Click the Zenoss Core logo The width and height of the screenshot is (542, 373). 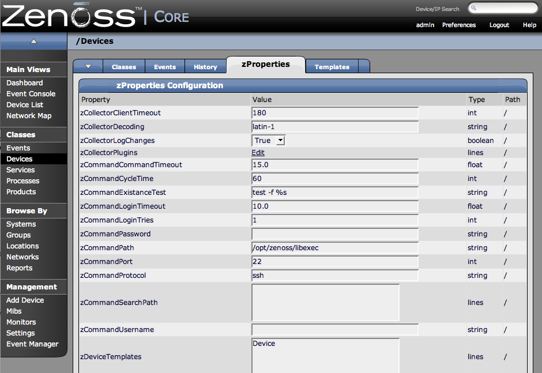pyautogui.click(x=96, y=15)
